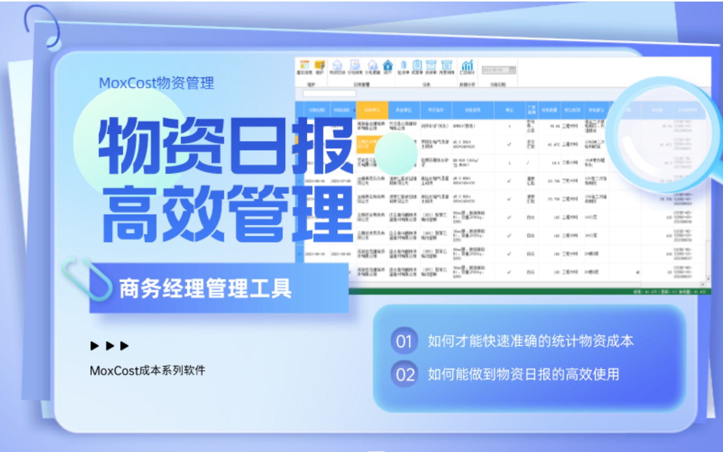Open the current date picker field
The image size is (723, 452).
coord(499,70)
